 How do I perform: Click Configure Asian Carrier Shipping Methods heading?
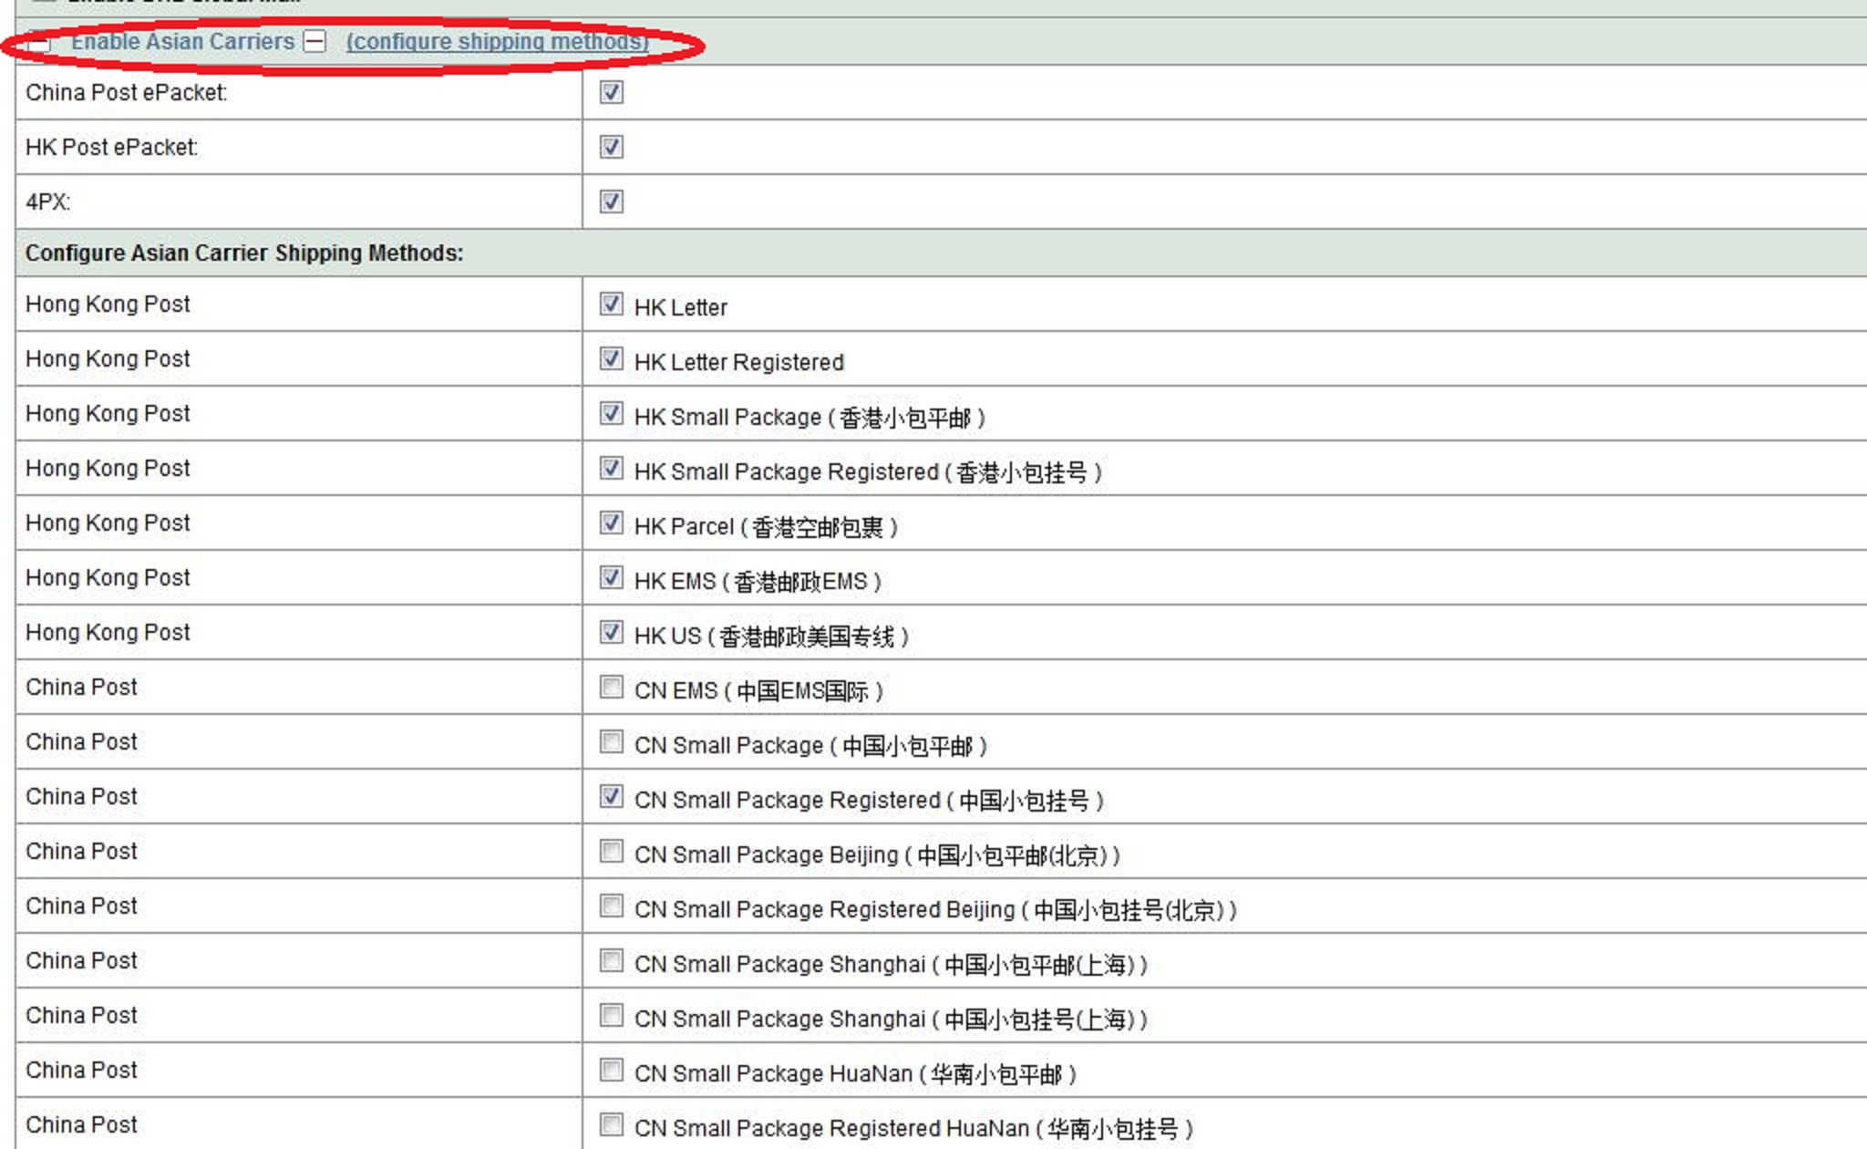click(243, 253)
